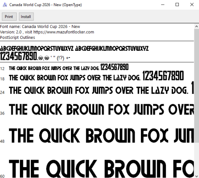
Task: Close the font viewer window
Action: (192, 5)
